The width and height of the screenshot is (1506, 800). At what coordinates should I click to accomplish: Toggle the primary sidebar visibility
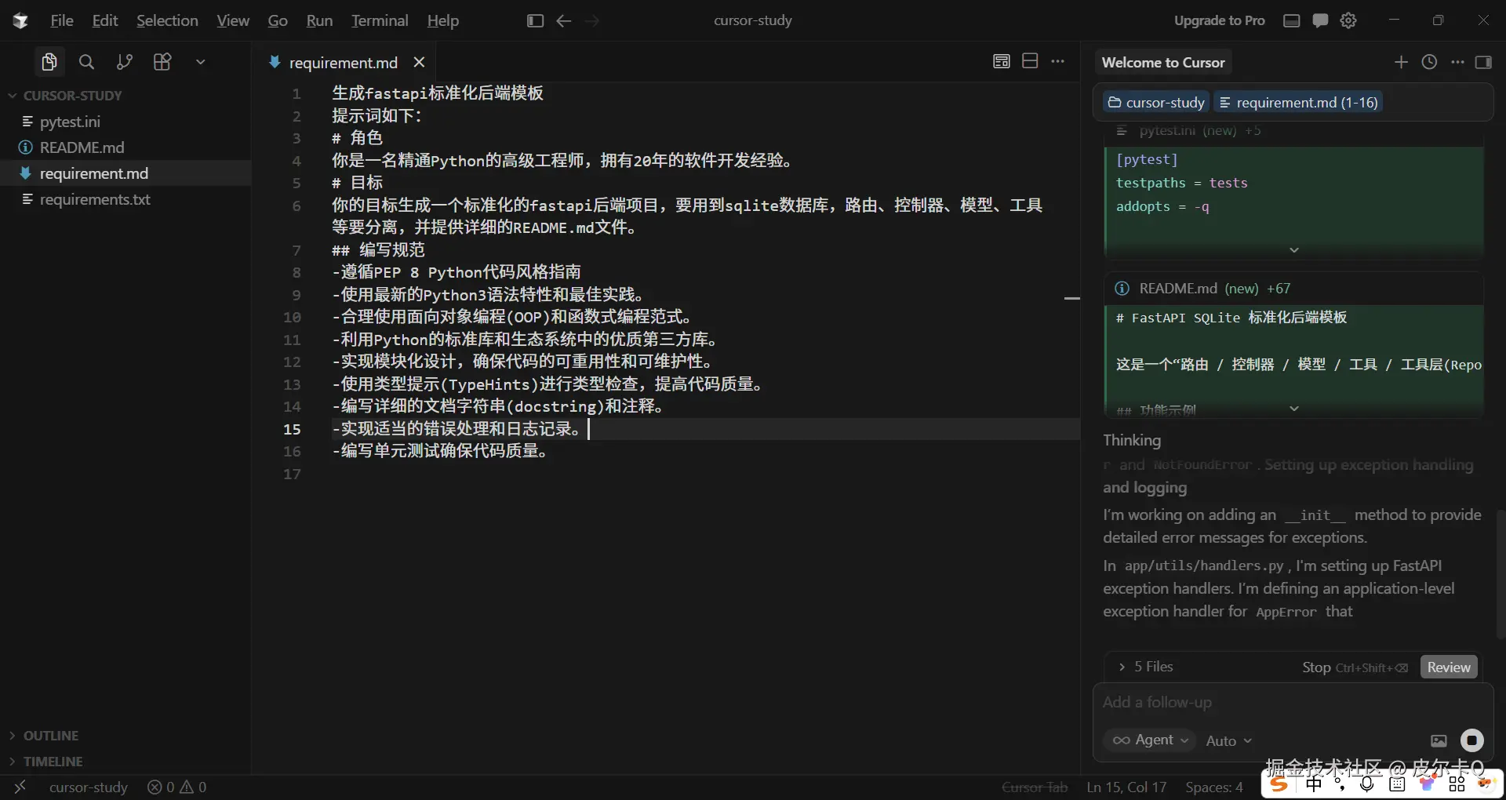tap(536, 20)
